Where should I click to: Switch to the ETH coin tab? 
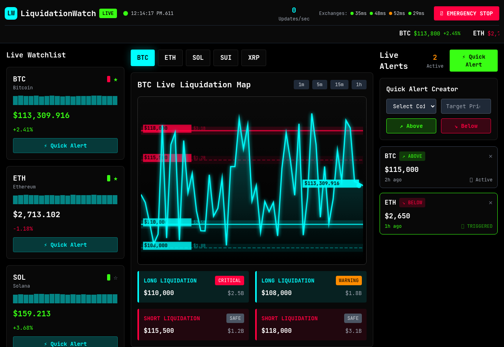pos(170,58)
